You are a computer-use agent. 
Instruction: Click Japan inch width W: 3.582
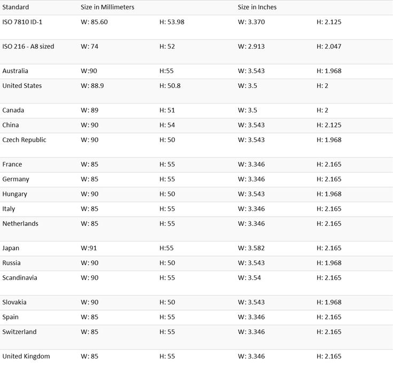click(x=251, y=248)
